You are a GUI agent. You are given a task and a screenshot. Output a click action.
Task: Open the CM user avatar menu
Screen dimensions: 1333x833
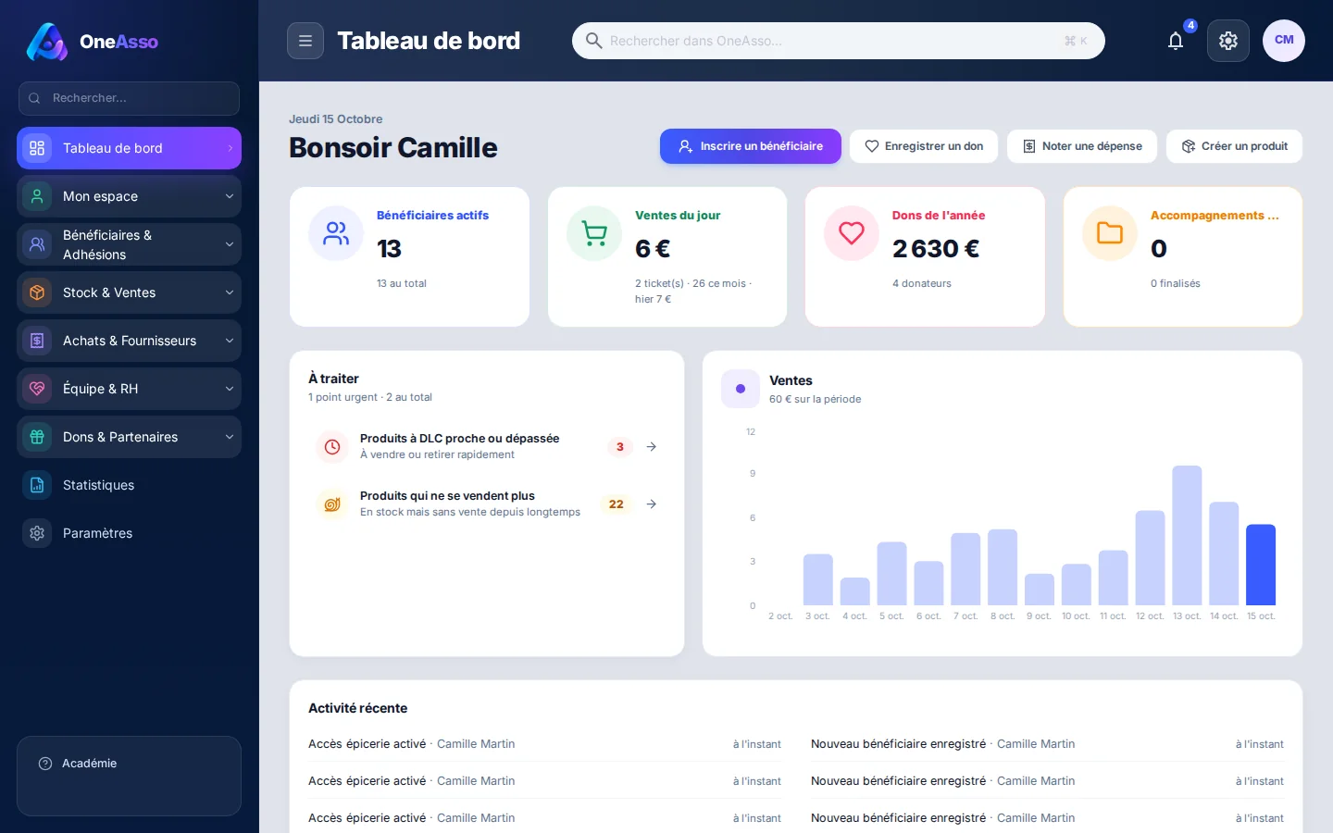(1284, 41)
